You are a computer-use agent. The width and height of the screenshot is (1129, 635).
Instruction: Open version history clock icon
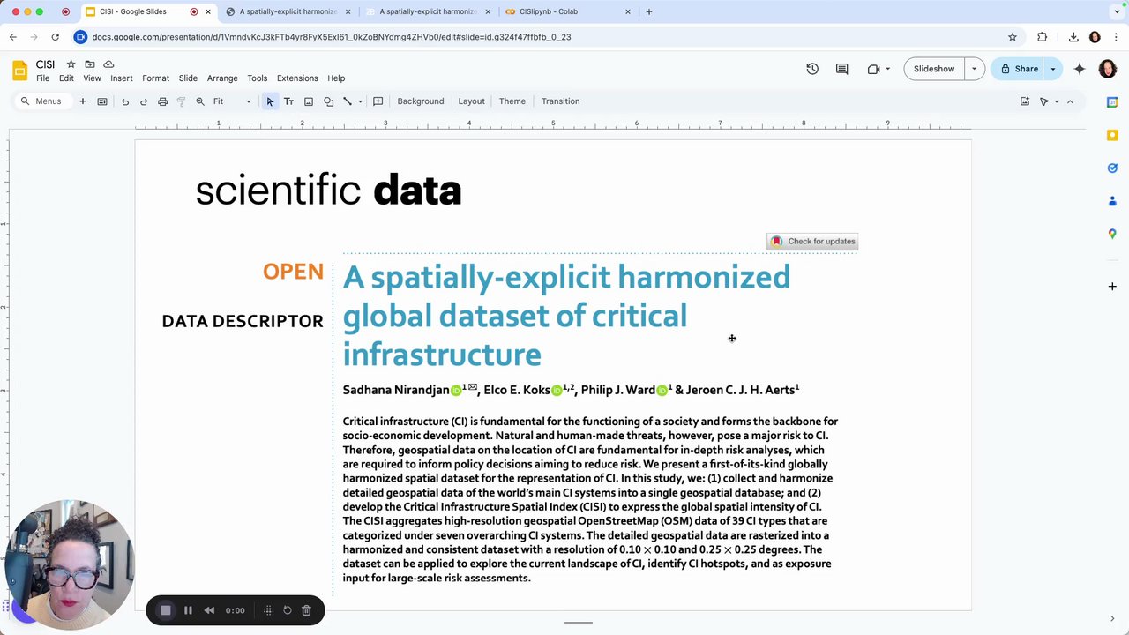point(812,69)
